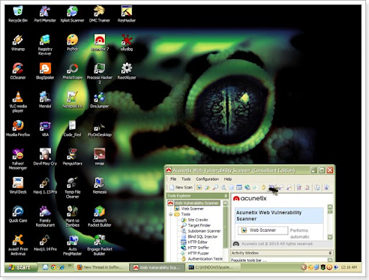
Task: Open HTTP Sniffer in the tree
Action: coord(198,248)
